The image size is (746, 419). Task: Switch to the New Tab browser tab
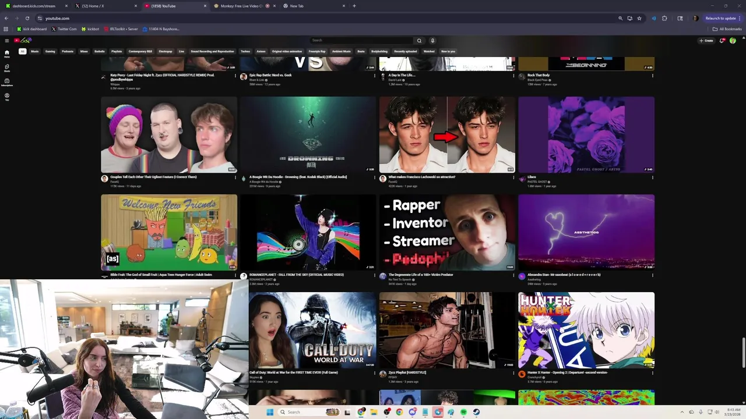pyautogui.click(x=314, y=6)
